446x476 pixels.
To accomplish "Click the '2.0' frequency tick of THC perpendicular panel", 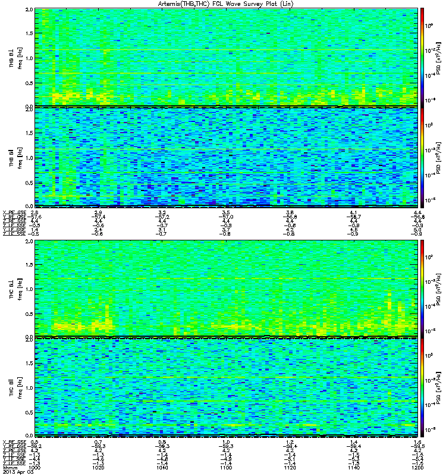I will [29, 242].
